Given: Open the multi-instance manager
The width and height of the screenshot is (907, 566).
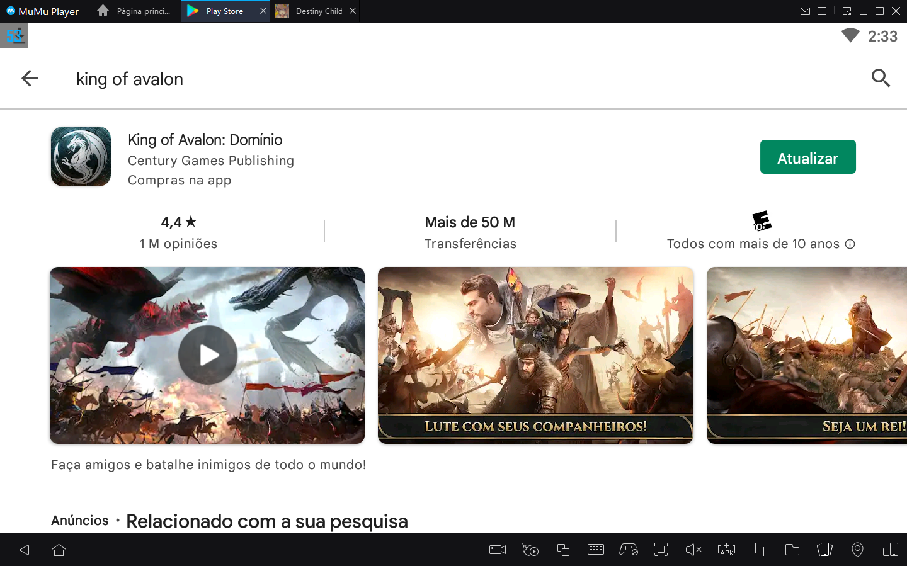Looking at the screenshot, I should (x=562, y=550).
